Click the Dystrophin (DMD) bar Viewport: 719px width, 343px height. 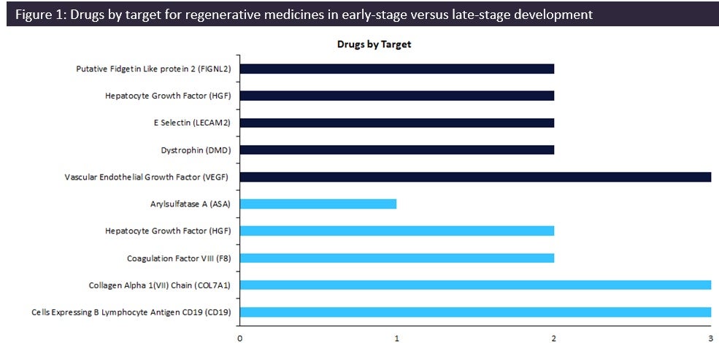(397, 150)
